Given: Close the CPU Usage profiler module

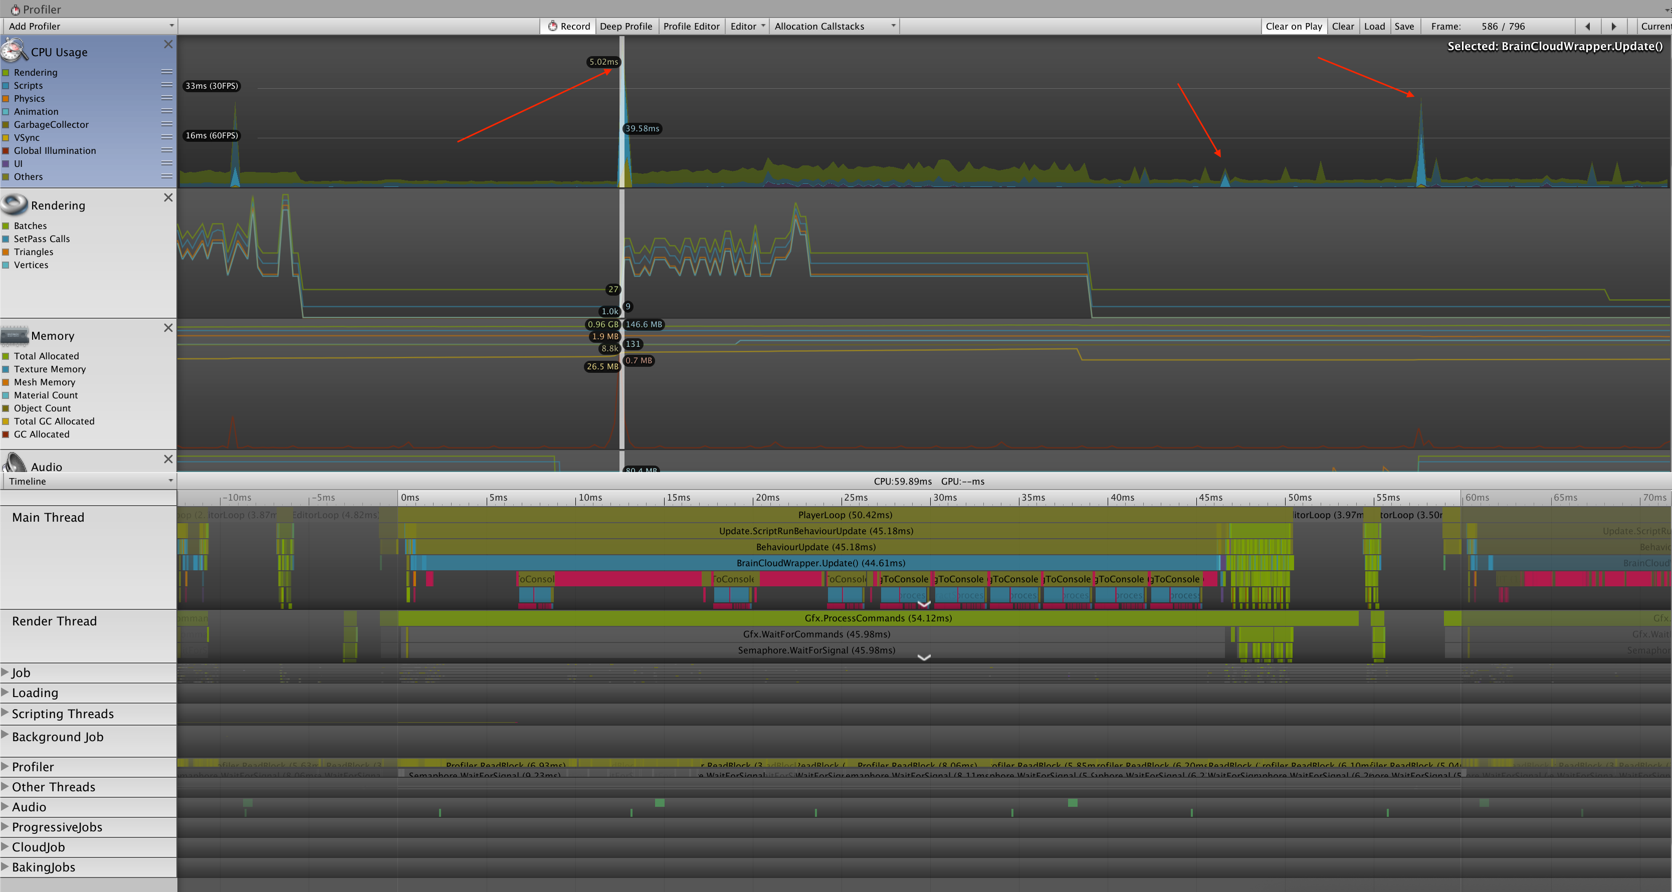Looking at the screenshot, I should pyautogui.click(x=168, y=44).
